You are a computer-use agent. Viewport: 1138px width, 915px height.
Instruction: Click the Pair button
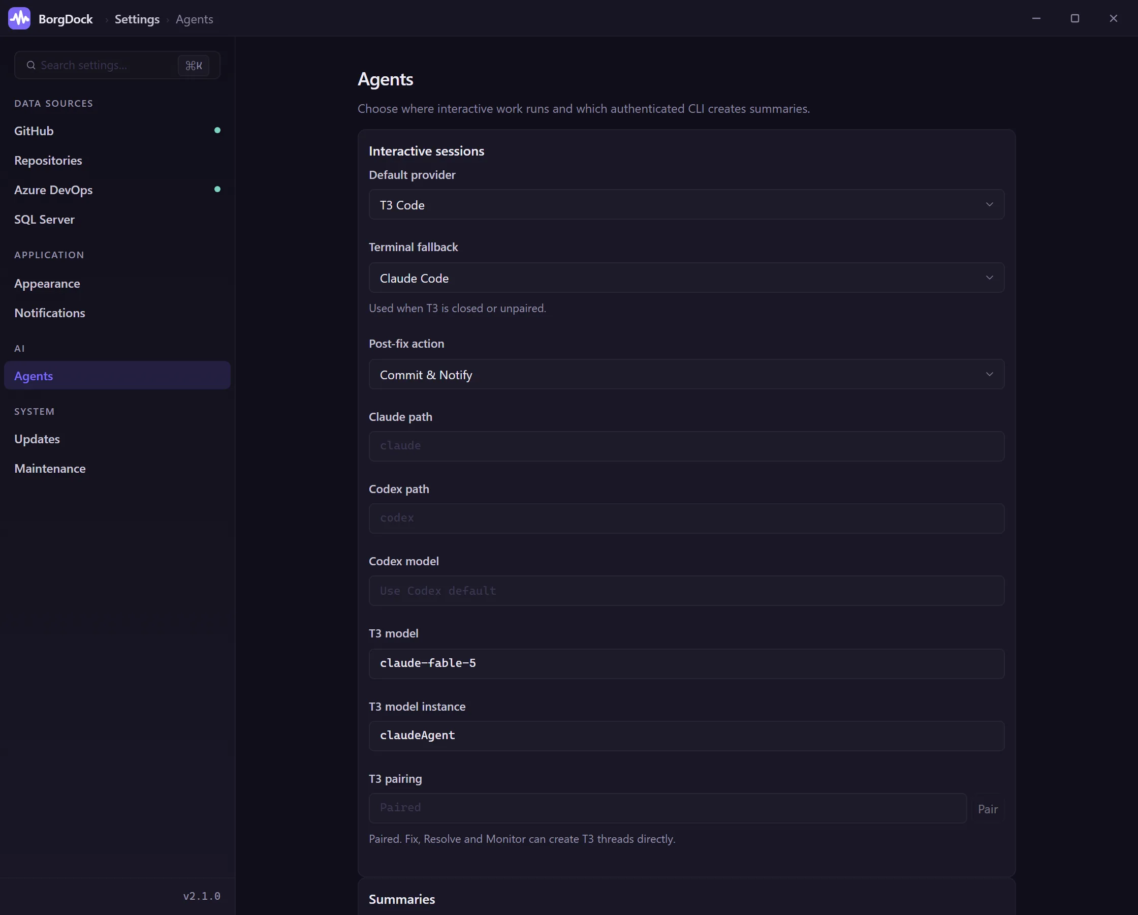[988, 809]
